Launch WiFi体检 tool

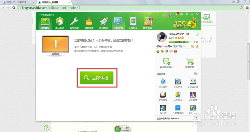163,83
